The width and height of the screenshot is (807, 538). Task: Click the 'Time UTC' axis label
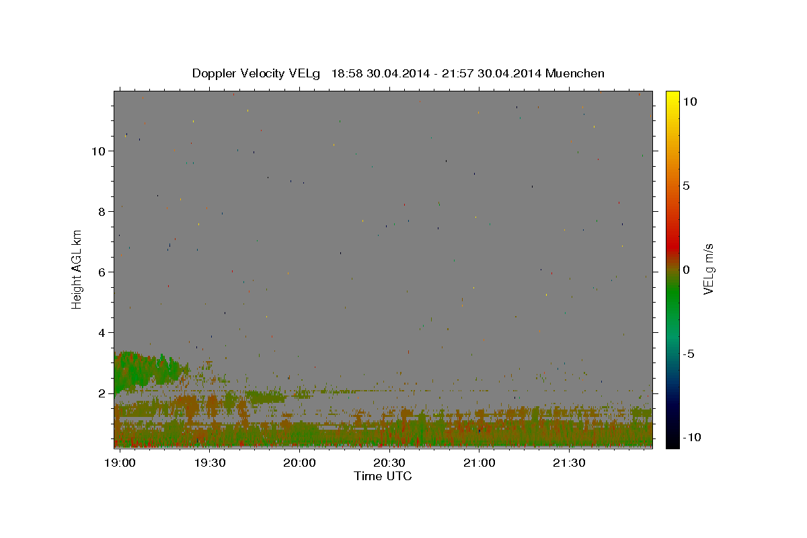[x=383, y=476]
